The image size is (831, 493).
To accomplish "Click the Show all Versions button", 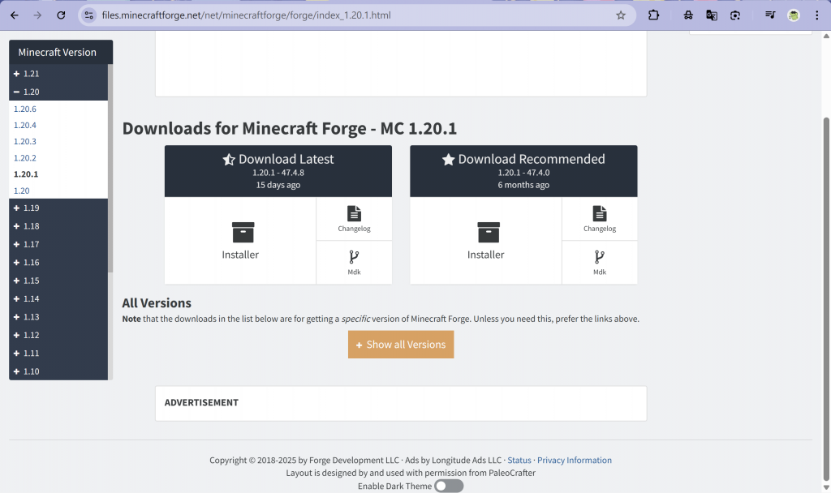I will pos(401,345).
